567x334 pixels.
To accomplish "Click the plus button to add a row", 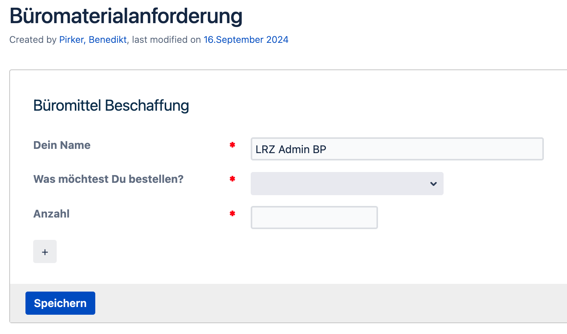I will (45, 251).
